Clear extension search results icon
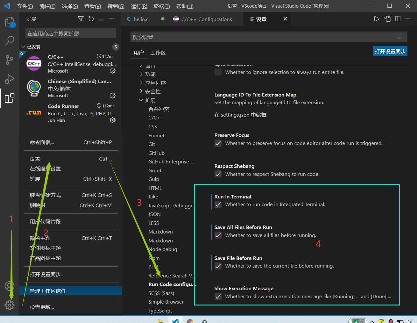Screen dimensions: 417x323 (102, 19)
